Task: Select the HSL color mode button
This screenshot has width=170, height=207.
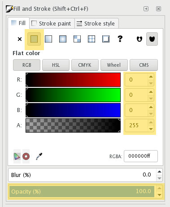Action: pos(56,65)
